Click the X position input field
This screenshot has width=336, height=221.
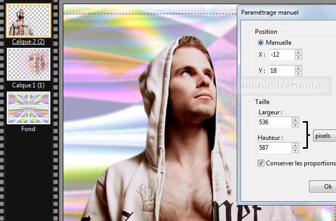coord(281,55)
